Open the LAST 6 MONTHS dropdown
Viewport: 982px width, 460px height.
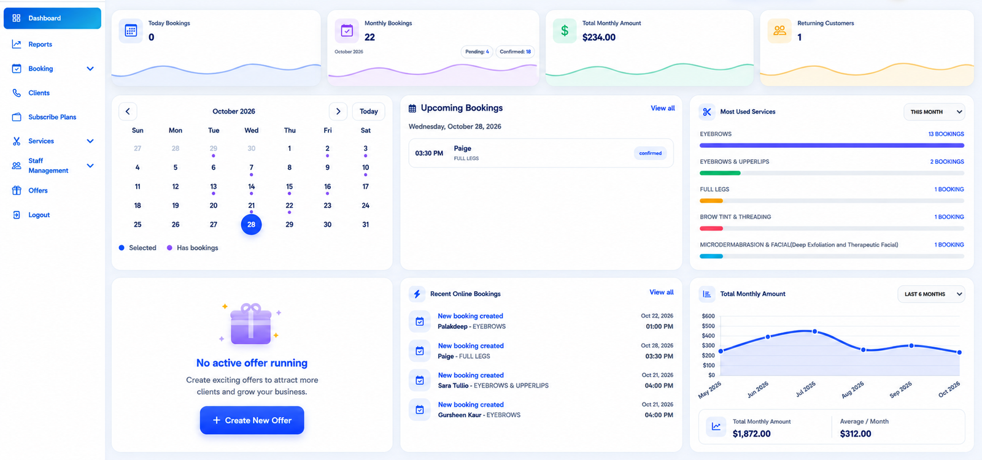(x=931, y=294)
